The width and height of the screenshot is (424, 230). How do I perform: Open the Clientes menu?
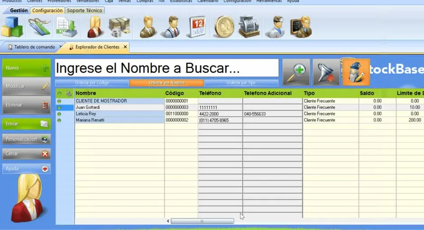35,1
